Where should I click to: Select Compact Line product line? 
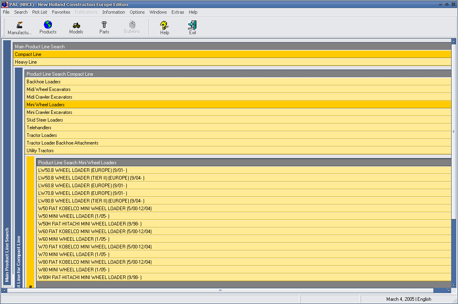tap(232, 54)
